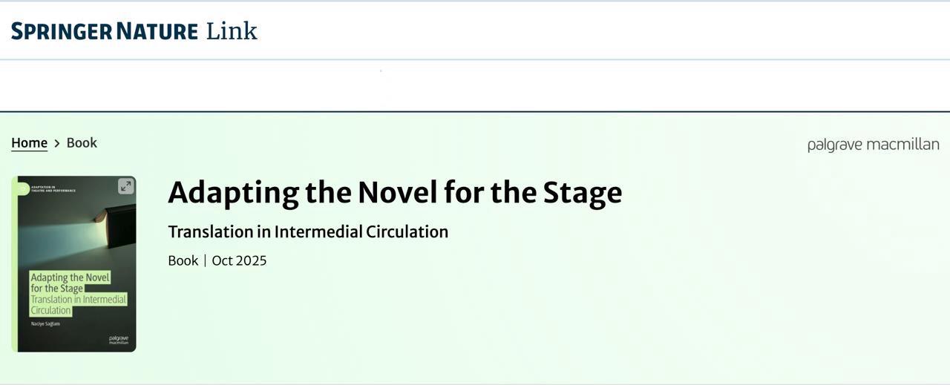Image resolution: width=950 pixels, height=385 pixels.
Task: Click the highlighted title on the book cover
Action: point(70,283)
